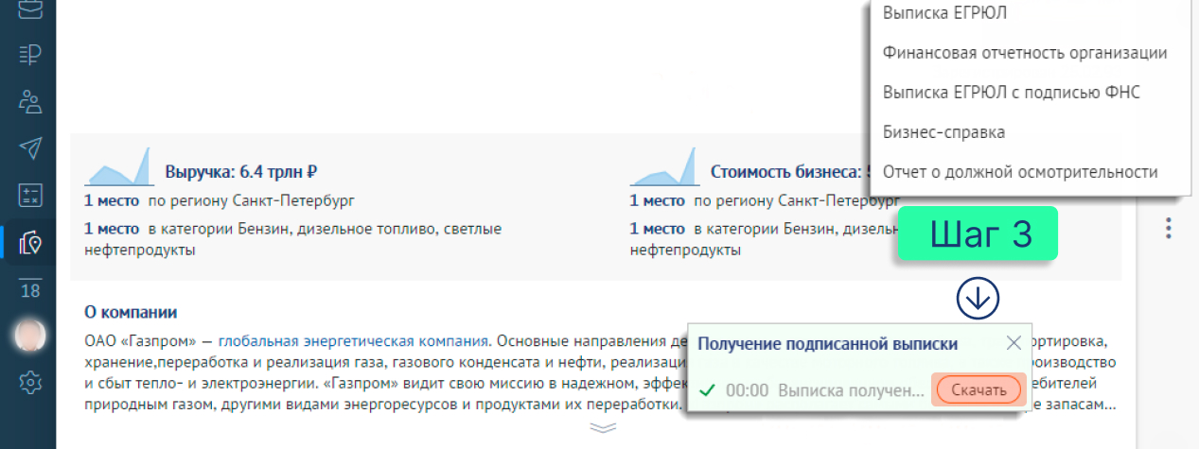
Task: Open the calendar 18 sidebar icon
Action: click(30, 290)
